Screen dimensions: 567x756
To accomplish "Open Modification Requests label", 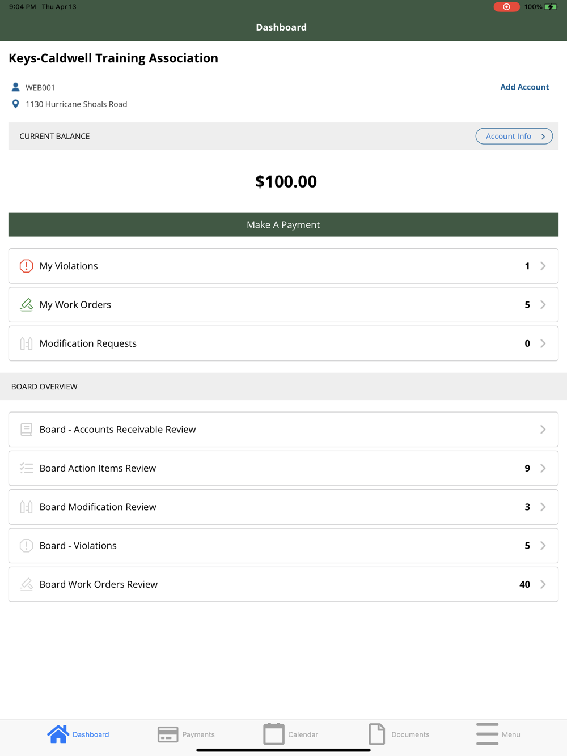I will click(88, 343).
